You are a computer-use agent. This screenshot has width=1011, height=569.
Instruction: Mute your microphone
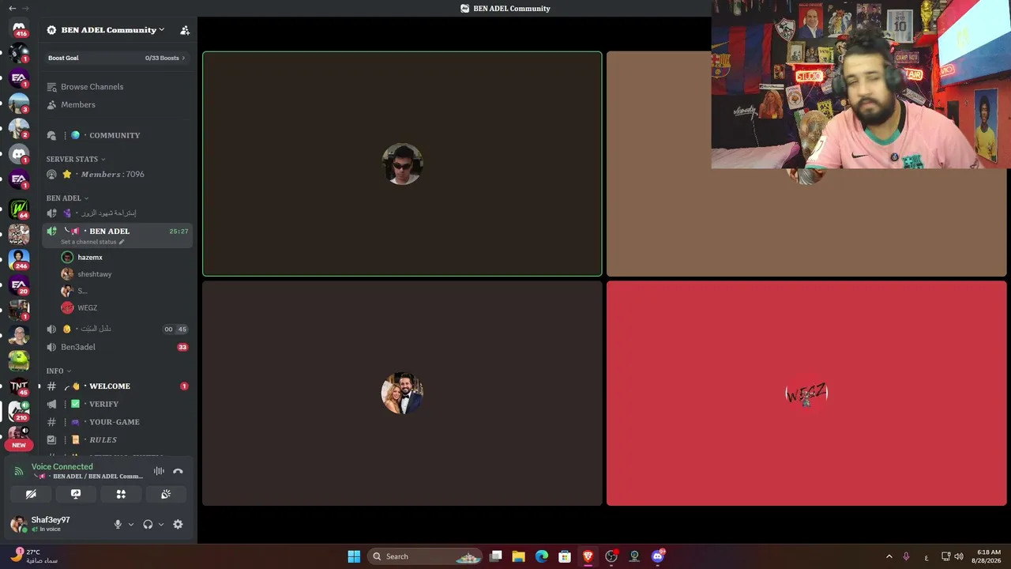point(118,524)
